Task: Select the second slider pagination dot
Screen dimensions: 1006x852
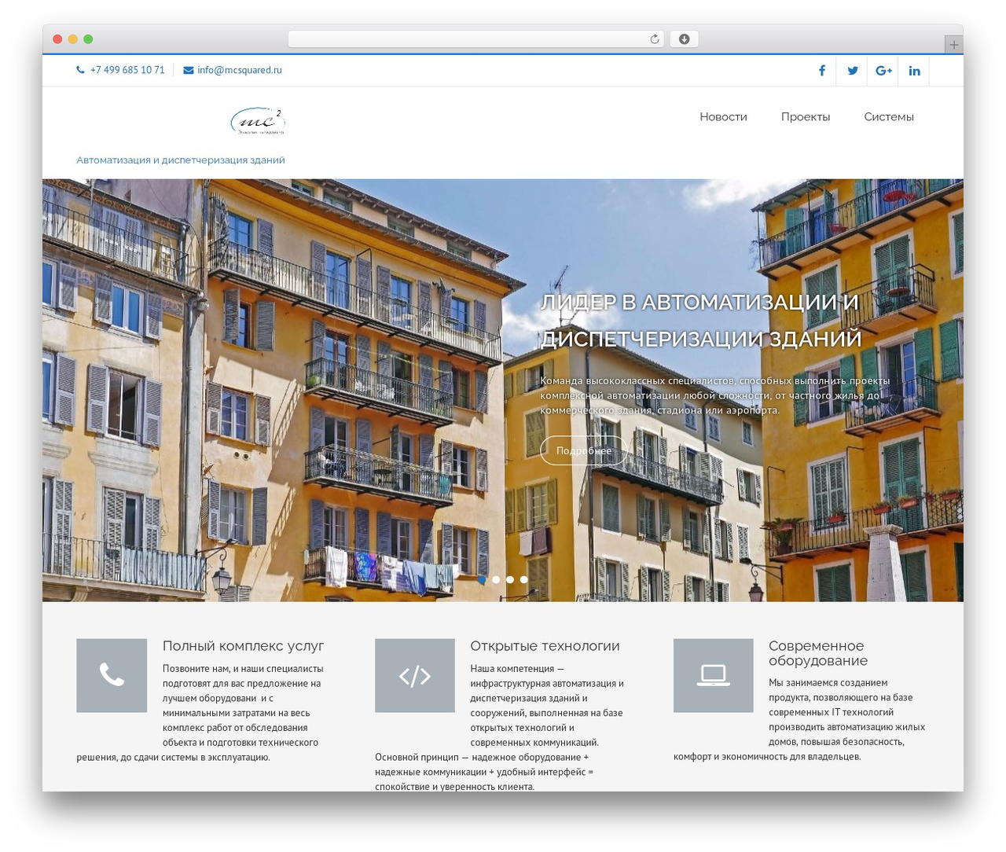Action: [496, 579]
